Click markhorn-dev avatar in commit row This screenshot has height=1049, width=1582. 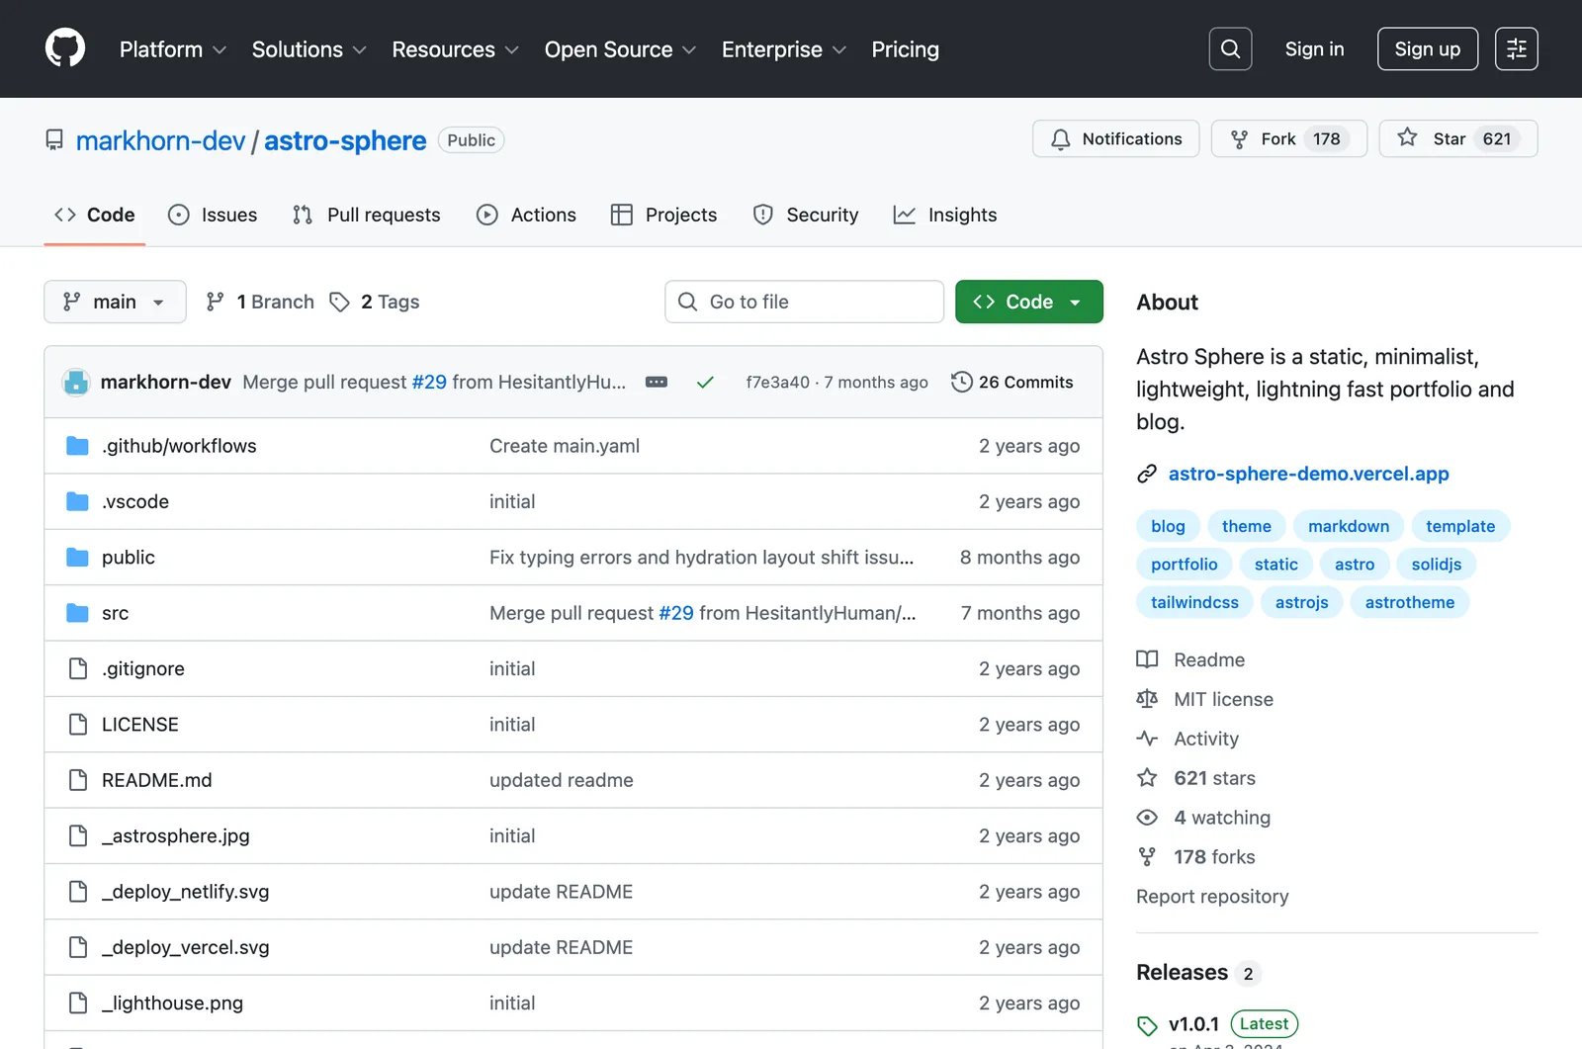pyautogui.click(x=76, y=383)
